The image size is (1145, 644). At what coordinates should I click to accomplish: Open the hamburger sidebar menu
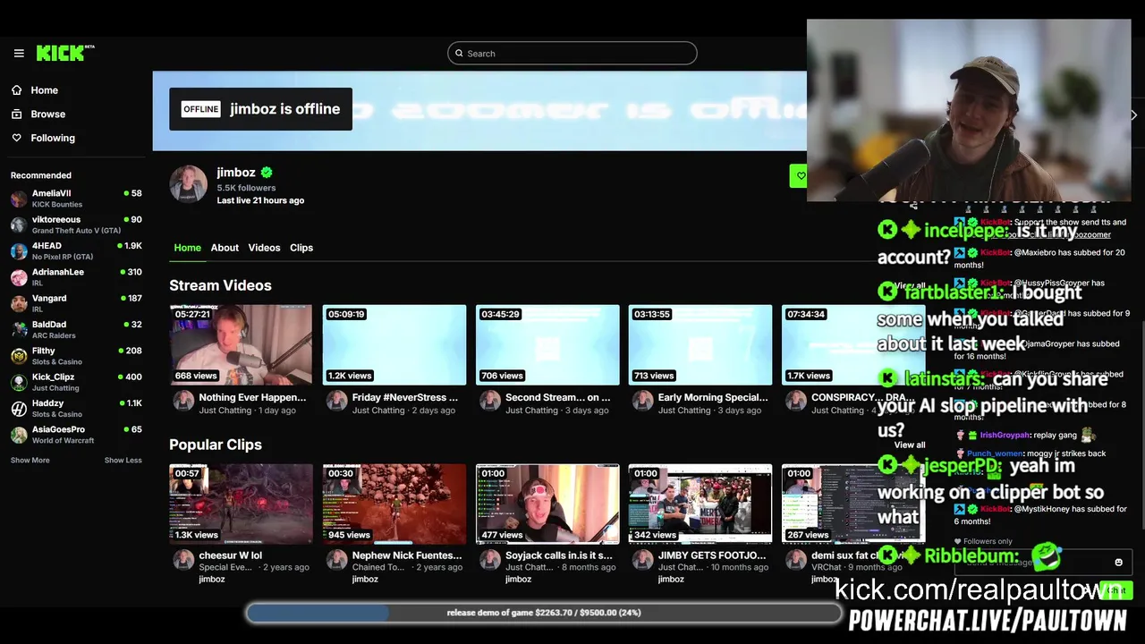click(x=19, y=54)
